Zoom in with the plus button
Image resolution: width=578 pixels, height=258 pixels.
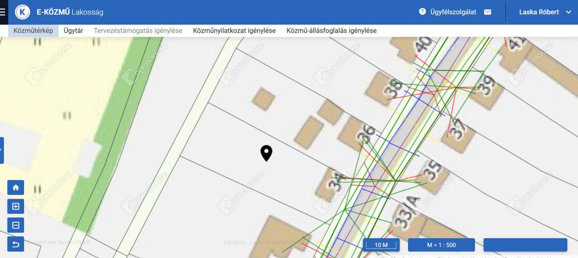pos(15,206)
